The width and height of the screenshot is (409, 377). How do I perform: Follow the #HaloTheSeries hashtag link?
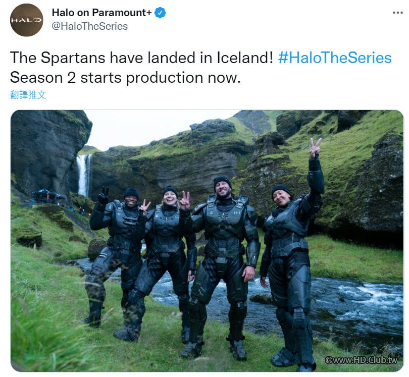coord(335,58)
